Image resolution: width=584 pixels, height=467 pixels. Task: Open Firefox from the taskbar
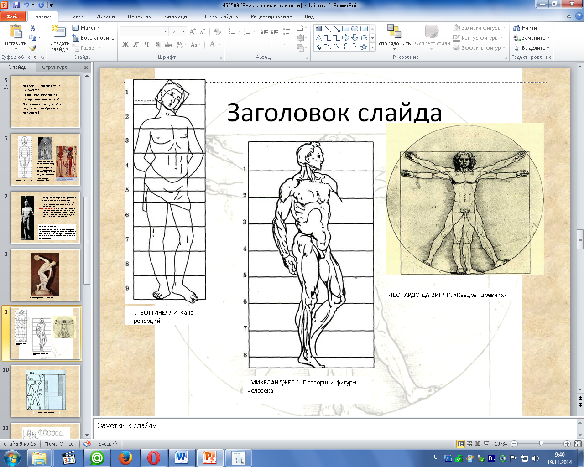(125, 457)
